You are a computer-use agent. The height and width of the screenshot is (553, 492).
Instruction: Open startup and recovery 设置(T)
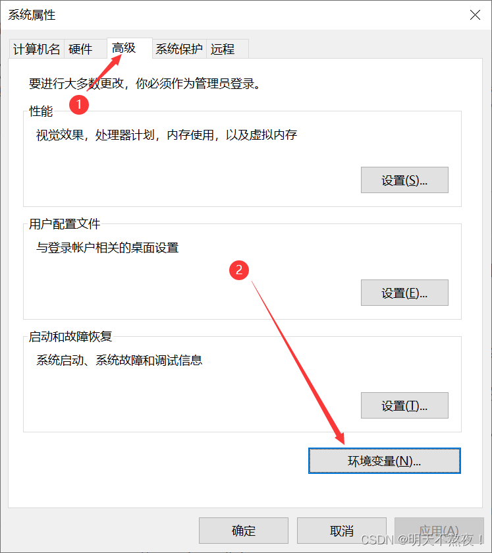tap(404, 405)
